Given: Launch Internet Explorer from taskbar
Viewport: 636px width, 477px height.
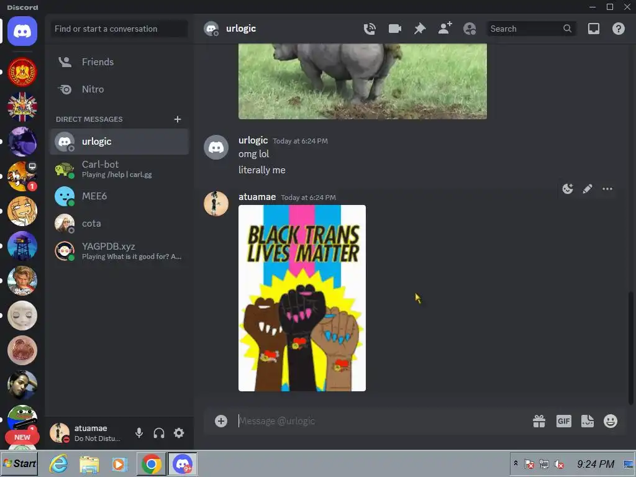Looking at the screenshot, I should point(58,463).
